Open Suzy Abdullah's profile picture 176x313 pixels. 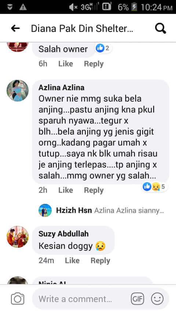tap(18, 237)
